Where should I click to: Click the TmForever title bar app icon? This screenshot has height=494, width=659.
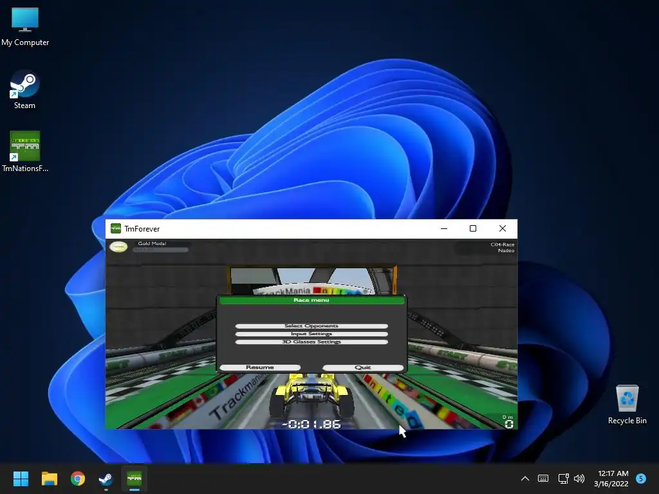click(x=116, y=228)
